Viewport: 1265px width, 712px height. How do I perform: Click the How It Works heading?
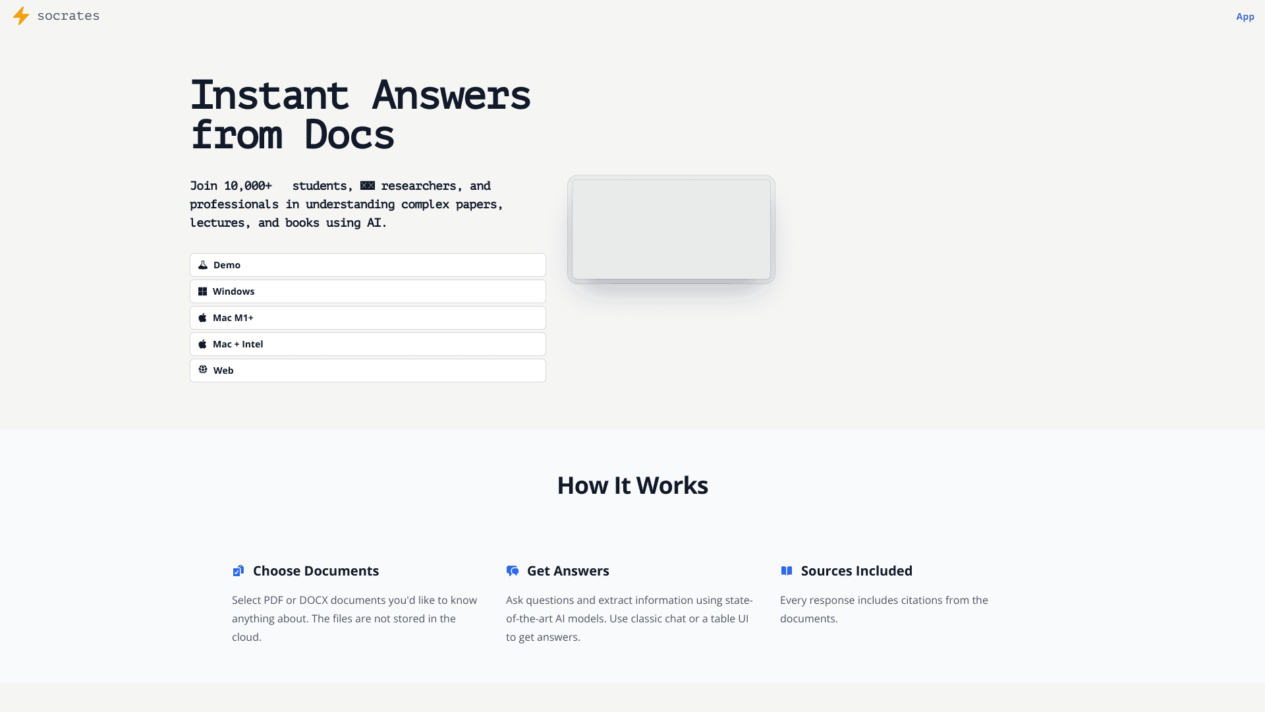tap(632, 485)
